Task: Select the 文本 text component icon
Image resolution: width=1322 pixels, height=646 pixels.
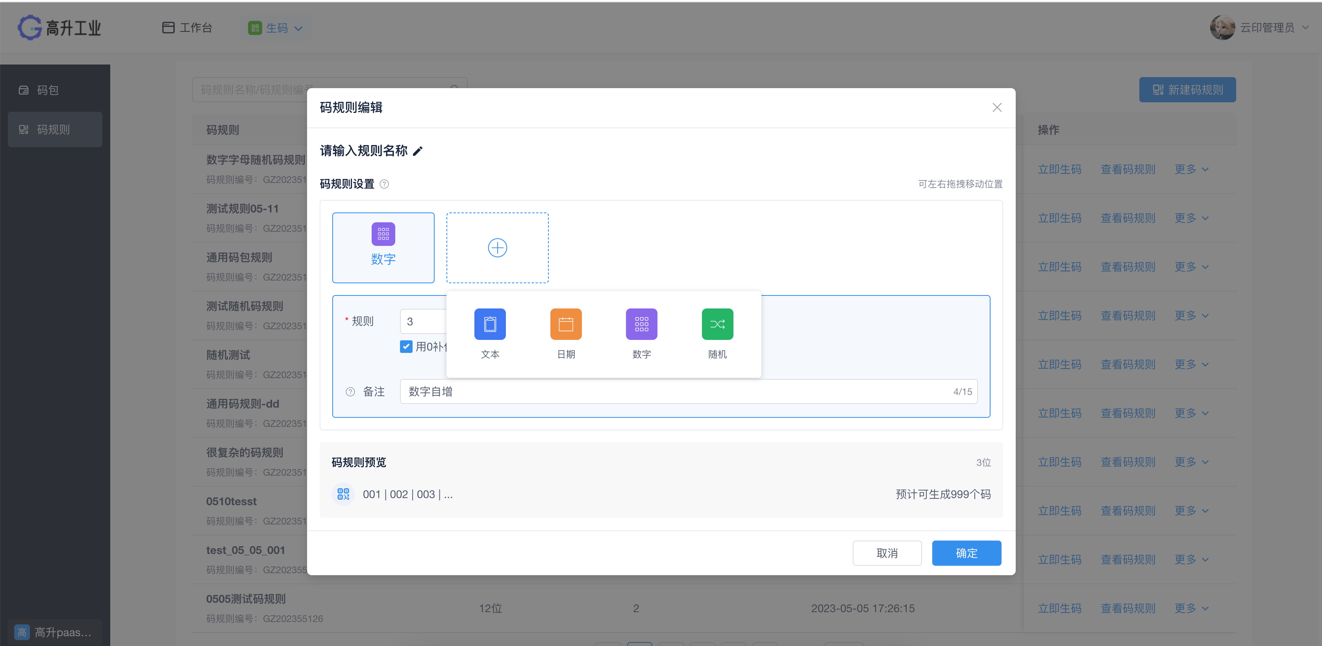Action: click(490, 324)
